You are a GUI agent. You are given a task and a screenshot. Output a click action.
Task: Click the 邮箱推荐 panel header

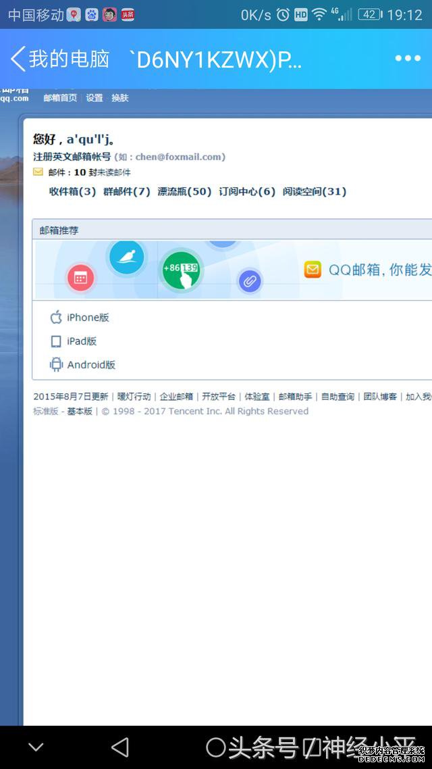click(232, 230)
